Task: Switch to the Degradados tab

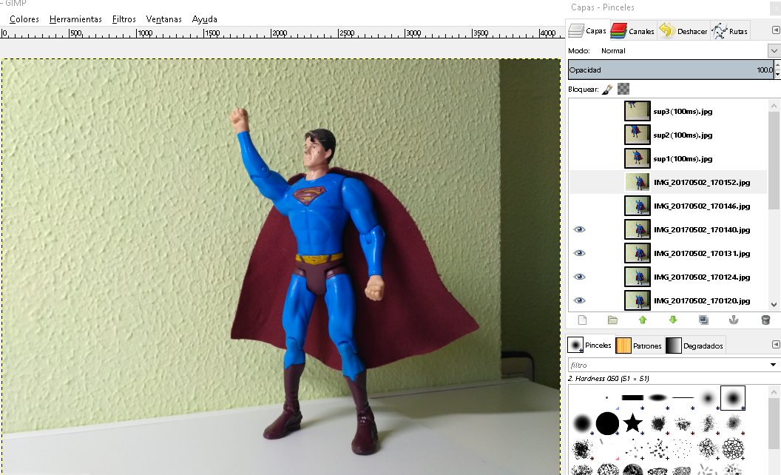Action: tap(694, 346)
